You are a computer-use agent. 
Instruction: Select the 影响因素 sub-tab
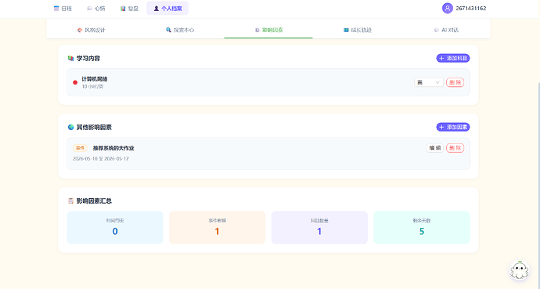(x=268, y=30)
